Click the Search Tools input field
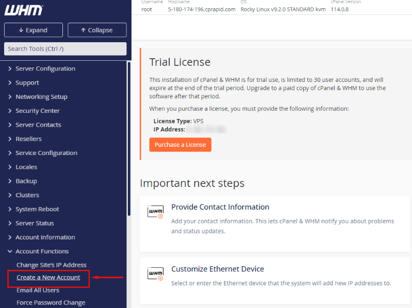 coord(65,49)
